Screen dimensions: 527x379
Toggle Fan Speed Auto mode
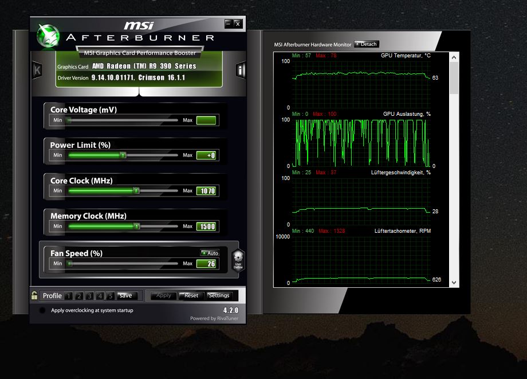coord(210,253)
